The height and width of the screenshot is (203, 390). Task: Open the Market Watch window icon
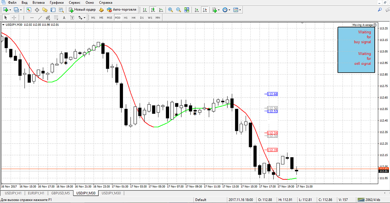(29, 10)
